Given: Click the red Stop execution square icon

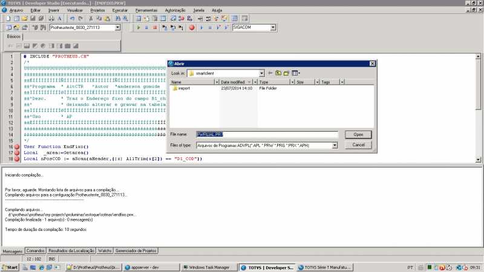Looking at the screenshot, I should pos(155,27).
